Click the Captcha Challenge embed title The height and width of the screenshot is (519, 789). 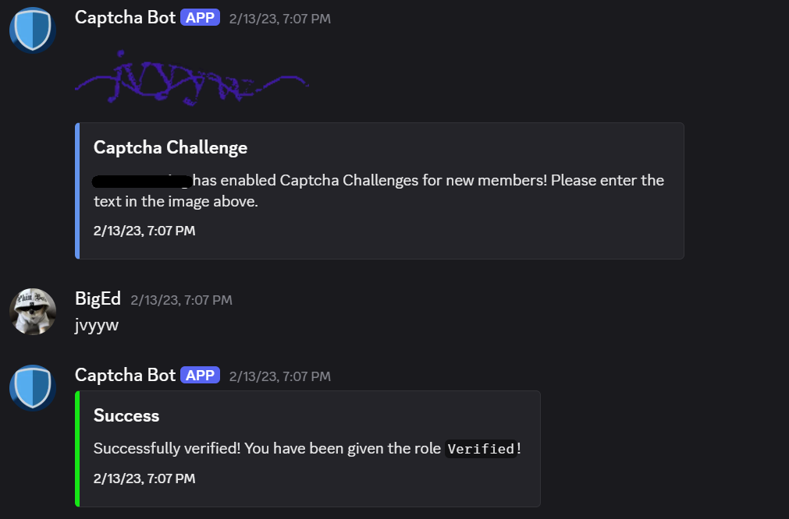coord(169,147)
